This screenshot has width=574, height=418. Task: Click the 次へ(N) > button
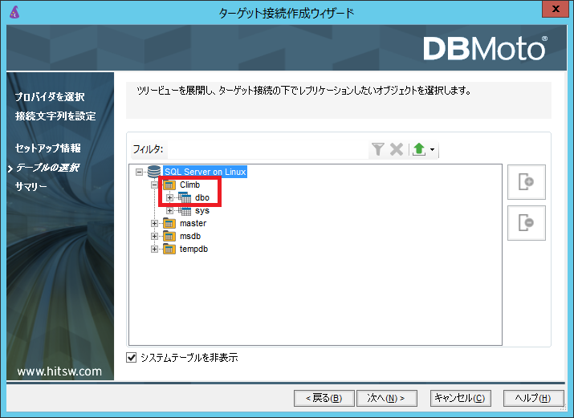click(387, 398)
